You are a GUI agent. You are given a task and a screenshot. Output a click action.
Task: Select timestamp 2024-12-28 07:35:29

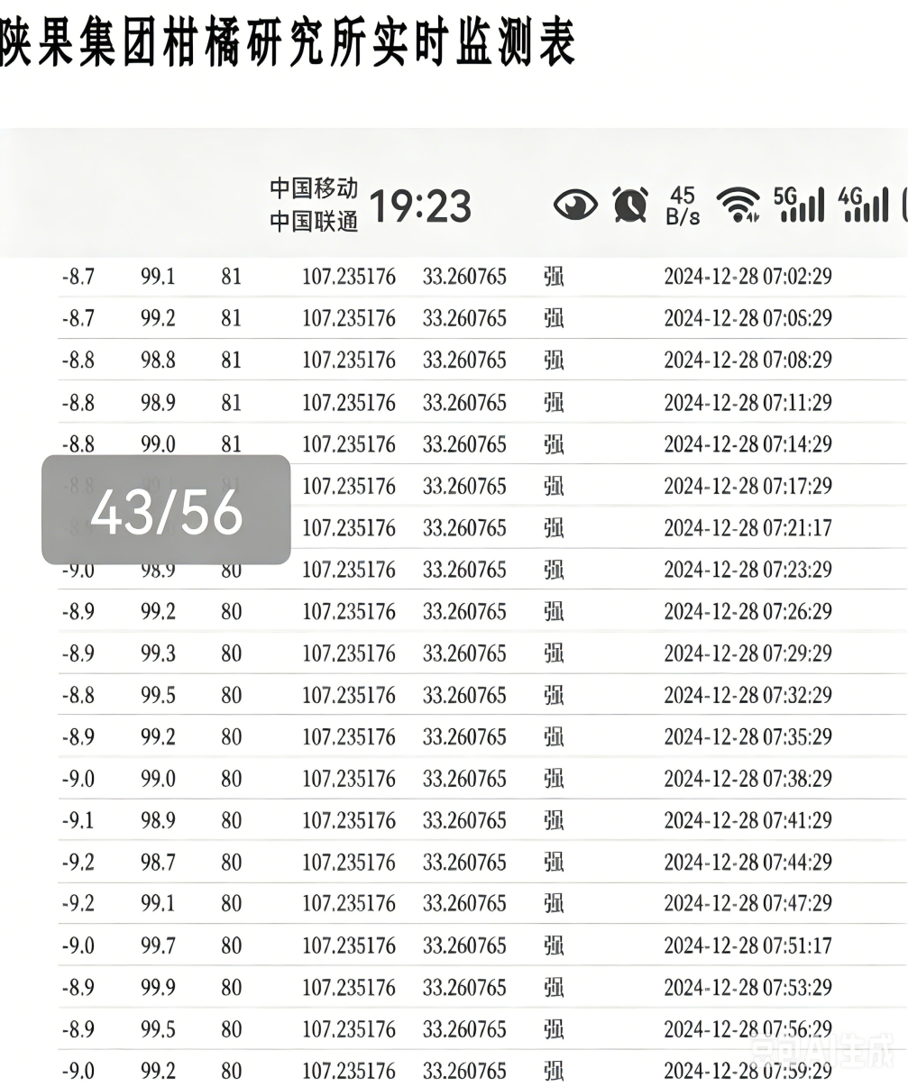point(747,737)
